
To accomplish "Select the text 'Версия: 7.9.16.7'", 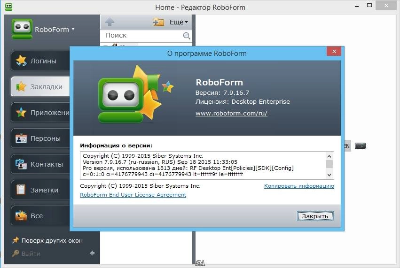I will tap(222, 93).
